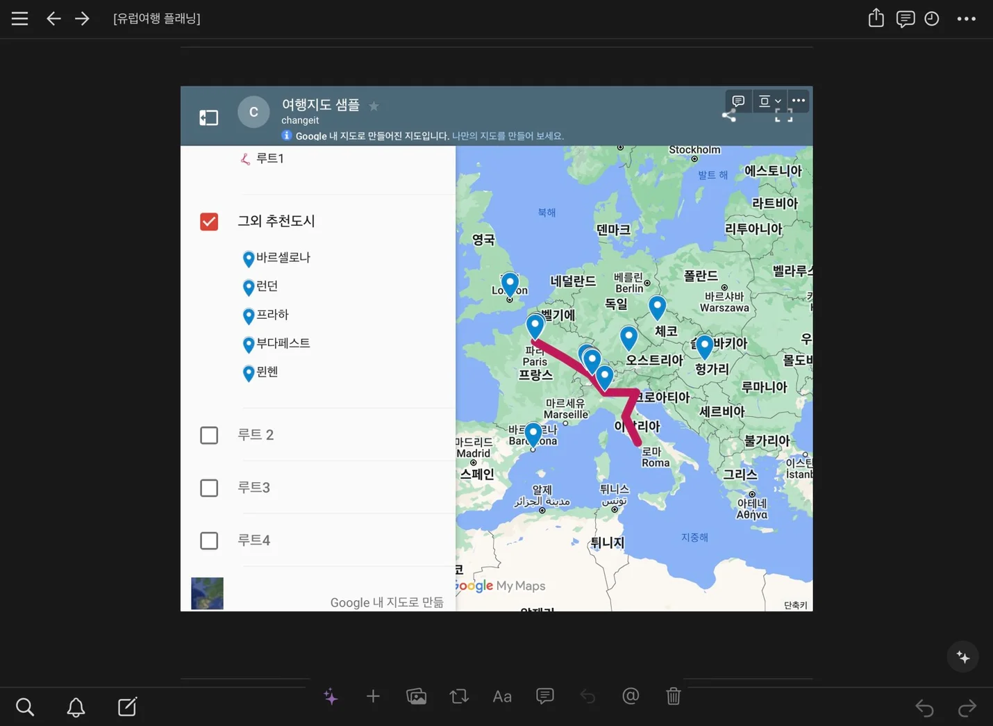993x726 pixels.
Task: Open page history clock icon
Action: [x=932, y=19]
